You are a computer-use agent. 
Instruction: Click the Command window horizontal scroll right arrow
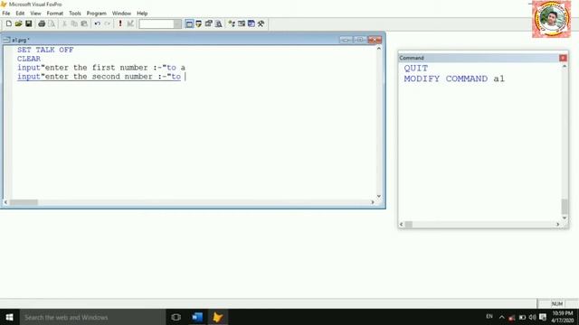[x=558, y=224]
